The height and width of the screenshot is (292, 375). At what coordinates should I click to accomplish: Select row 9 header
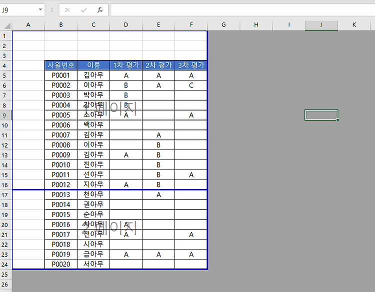(x=5, y=115)
